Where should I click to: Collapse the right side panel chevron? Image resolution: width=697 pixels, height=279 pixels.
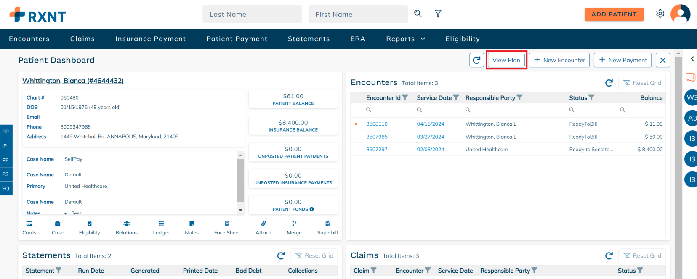(692, 59)
